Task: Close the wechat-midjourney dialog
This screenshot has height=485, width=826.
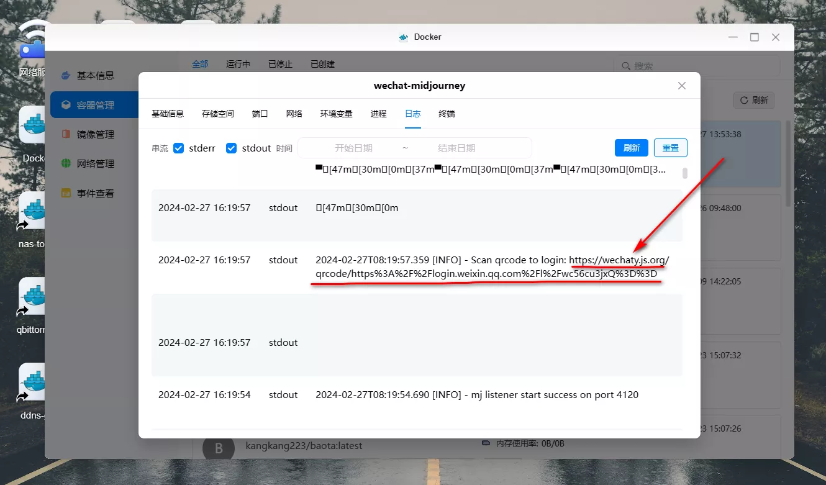Action: click(x=681, y=86)
